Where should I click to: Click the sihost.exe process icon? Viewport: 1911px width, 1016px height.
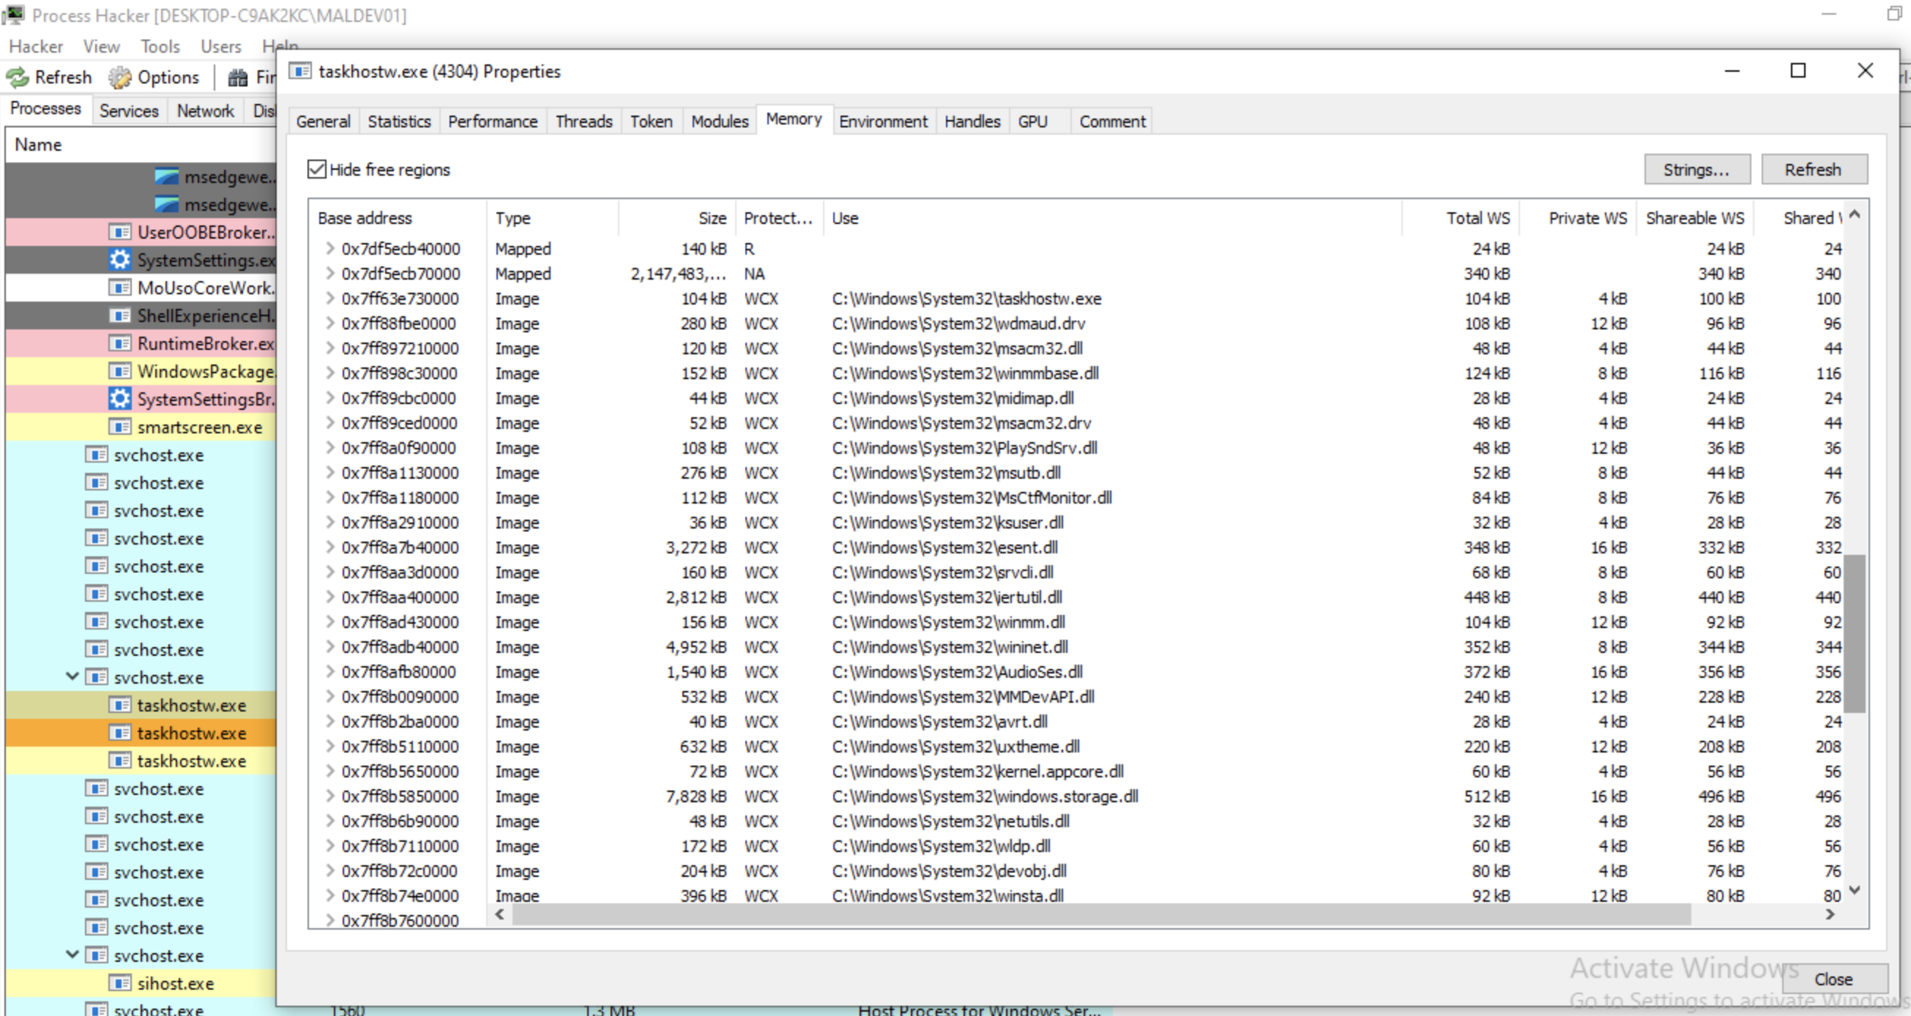(119, 983)
